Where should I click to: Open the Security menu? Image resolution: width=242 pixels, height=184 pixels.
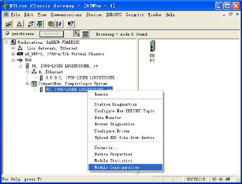(x=135, y=15)
